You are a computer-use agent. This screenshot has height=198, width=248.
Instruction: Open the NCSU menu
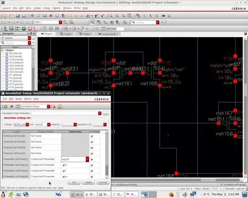(77, 8)
